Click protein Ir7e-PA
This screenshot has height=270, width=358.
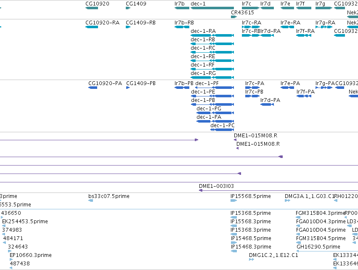(x=287, y=88)
